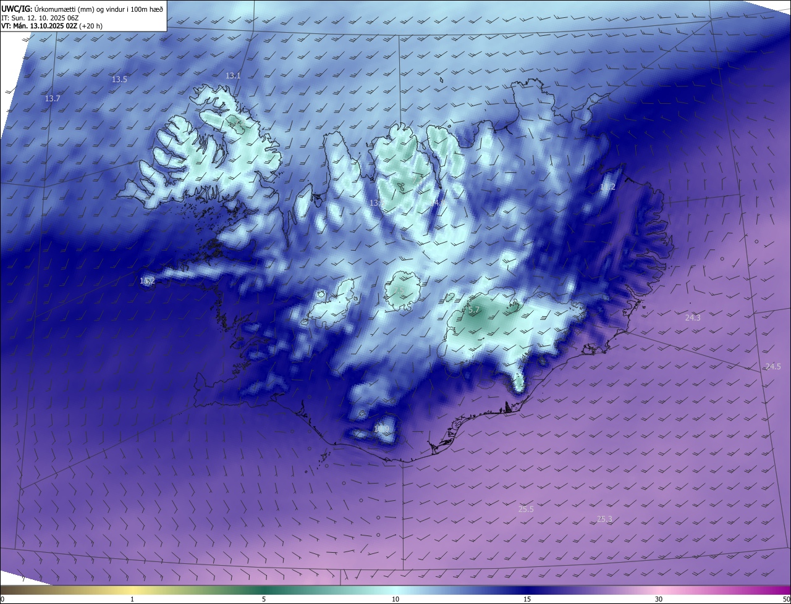Image resolution: width=791 pixels, height=604 pixels.
Task: Pick the dark green color above tick 5
Action: 264,590
